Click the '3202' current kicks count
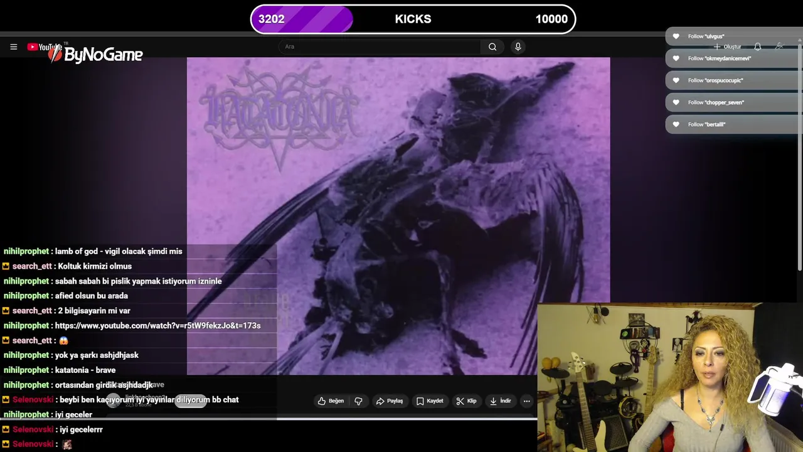Screen dimensions: 803x452 tap(271, 19)
